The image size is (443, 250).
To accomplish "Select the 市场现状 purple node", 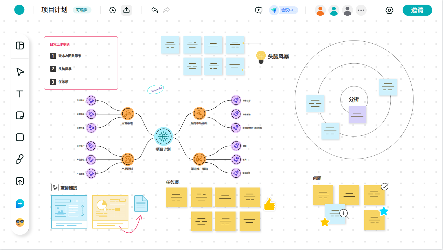I will tap(91, 100).
